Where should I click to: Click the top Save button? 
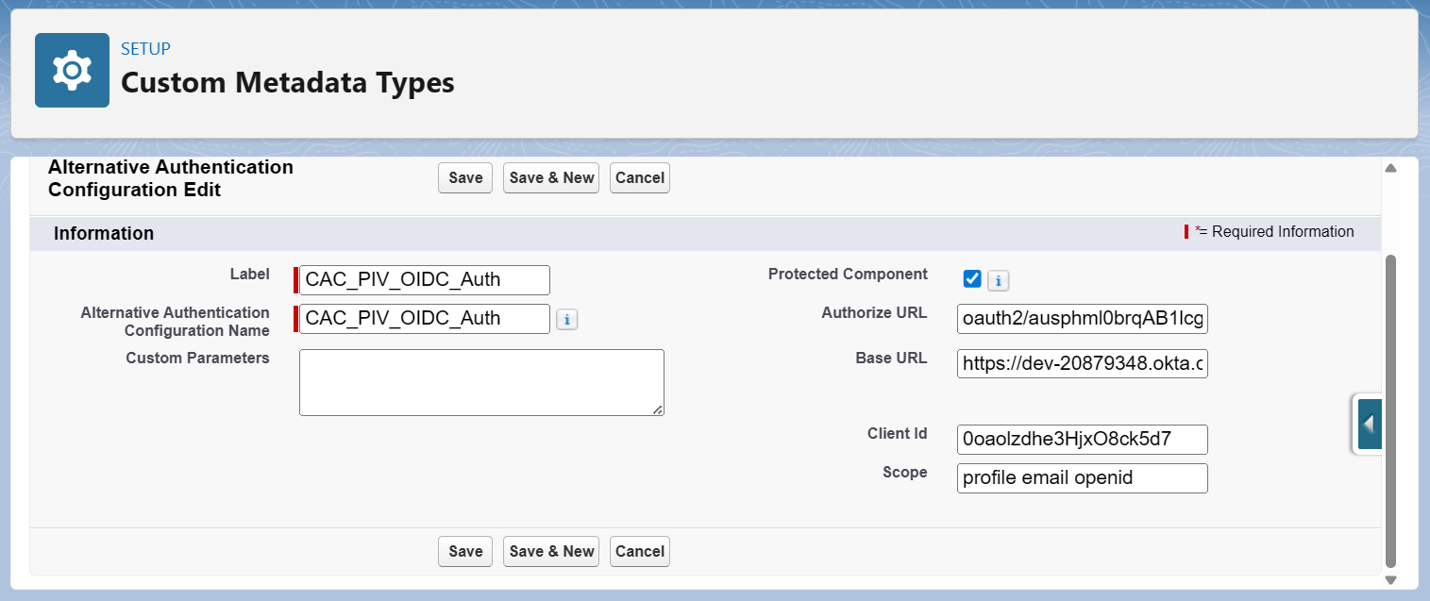(x=465, y=177)
